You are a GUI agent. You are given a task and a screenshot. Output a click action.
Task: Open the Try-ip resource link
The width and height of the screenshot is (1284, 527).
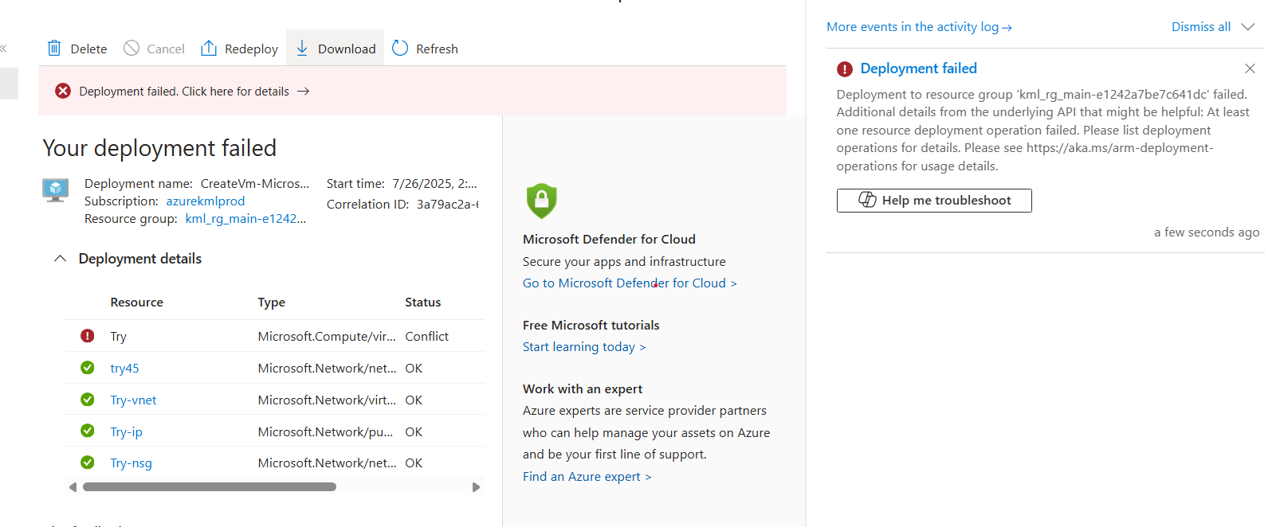(x=126, y=432)
